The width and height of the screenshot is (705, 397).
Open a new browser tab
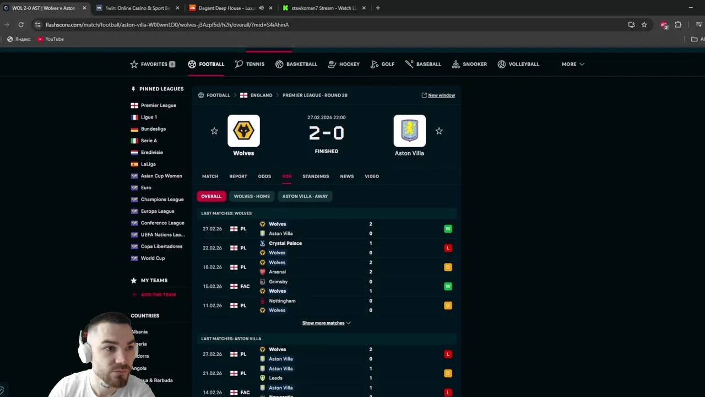[378, 8]
